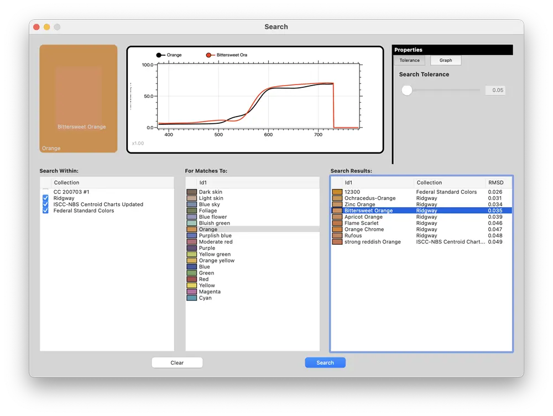This screenshot has width=553, height=416.
Task: Click the color icon next to Flame Scarlet
Action: tap(337, 223)
